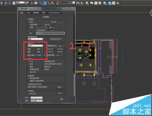
Task: Toggle Keyboard Shortcut Override icon
Action: [x=36, y=3]
